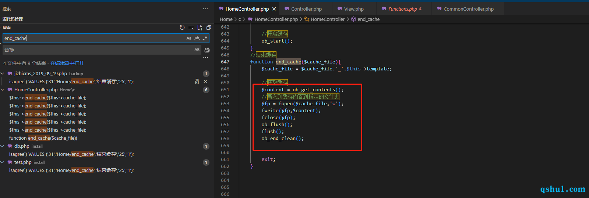589x198 pixels.
Task: Click line number 647 in gutter
Action: click(x=225, y=62)
